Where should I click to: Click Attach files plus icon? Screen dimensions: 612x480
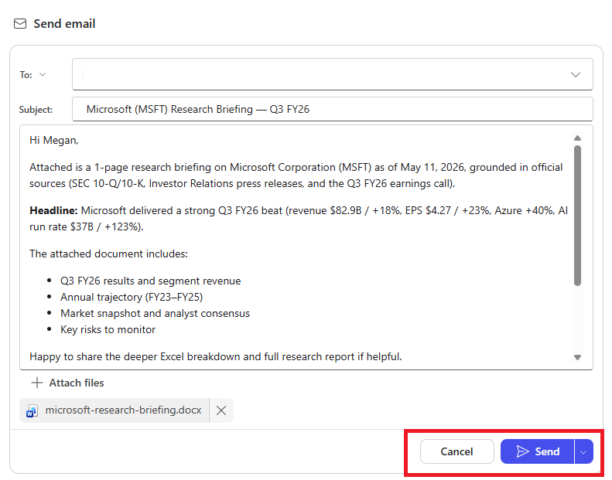37,383
